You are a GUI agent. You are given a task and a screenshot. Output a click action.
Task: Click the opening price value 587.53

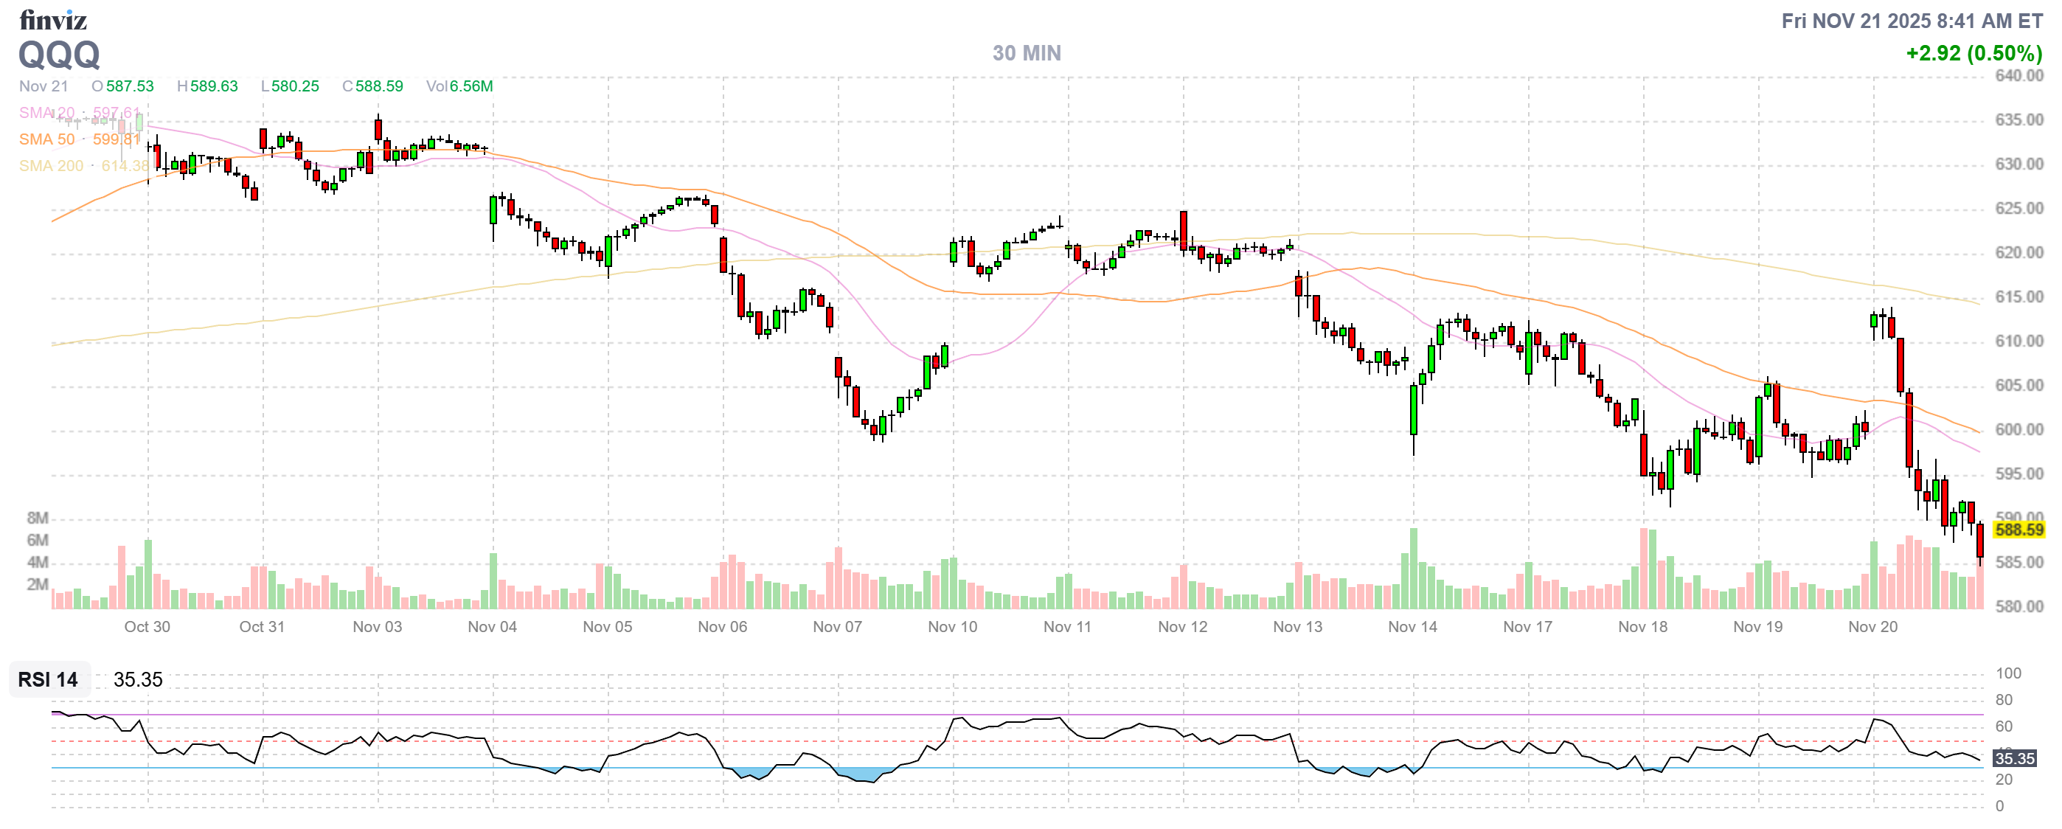(x=130, y=86)
